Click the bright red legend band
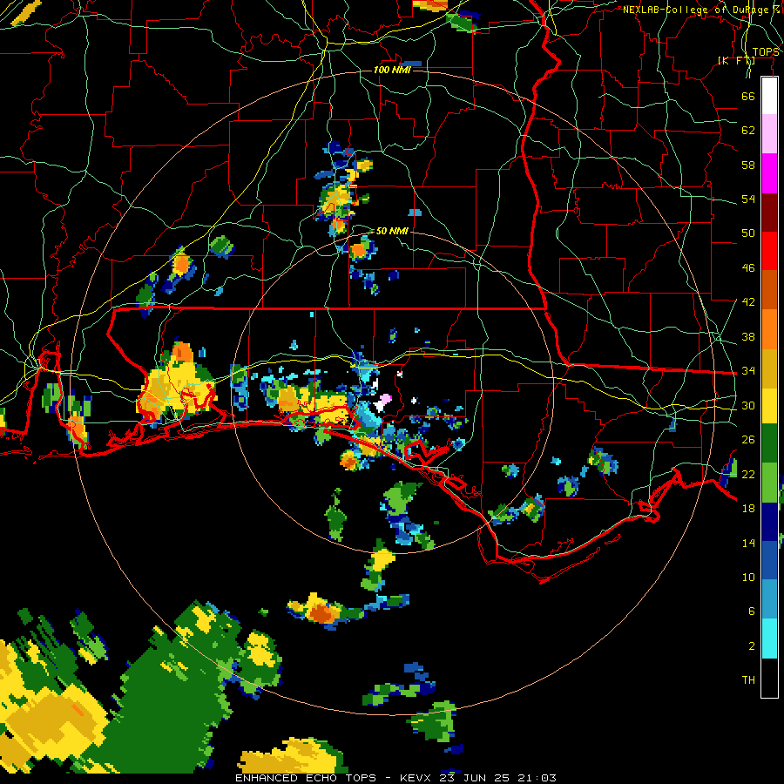 point(769,251)
